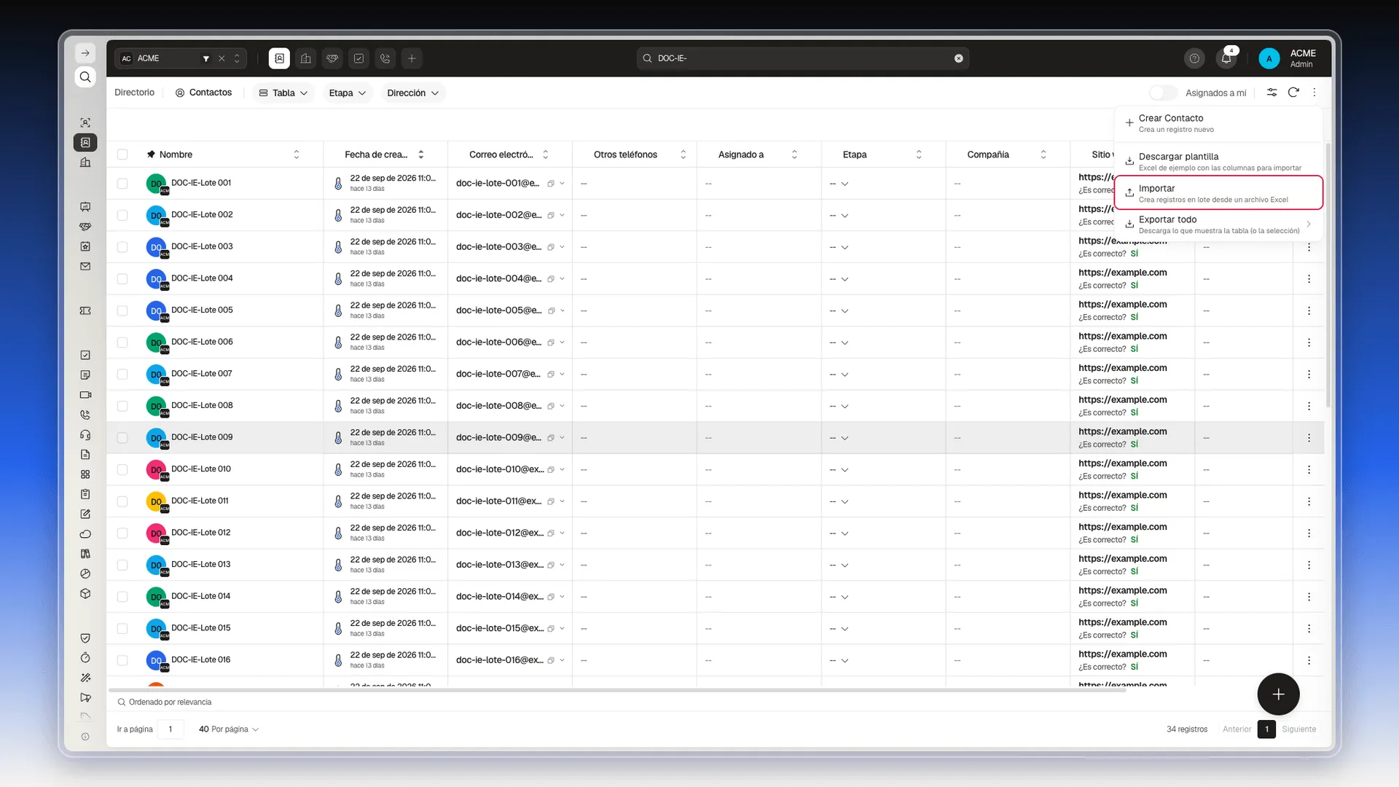Open the companies building icon in top toolbar
1399x787 pixels.
coord(306,58)
